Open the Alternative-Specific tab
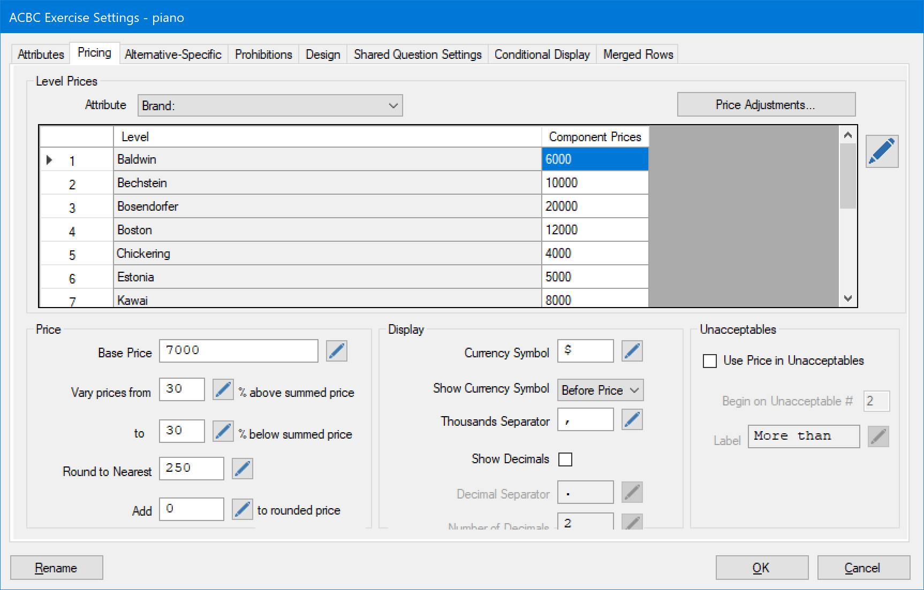 point(173,55)
